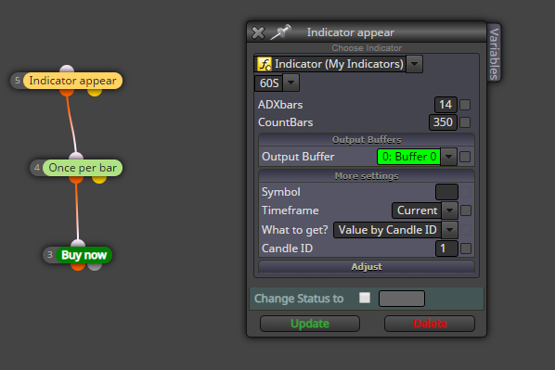This screenshot has width=555, height=370.
Task: Tick the Timeframe checkbox
Action: [466, 211]
